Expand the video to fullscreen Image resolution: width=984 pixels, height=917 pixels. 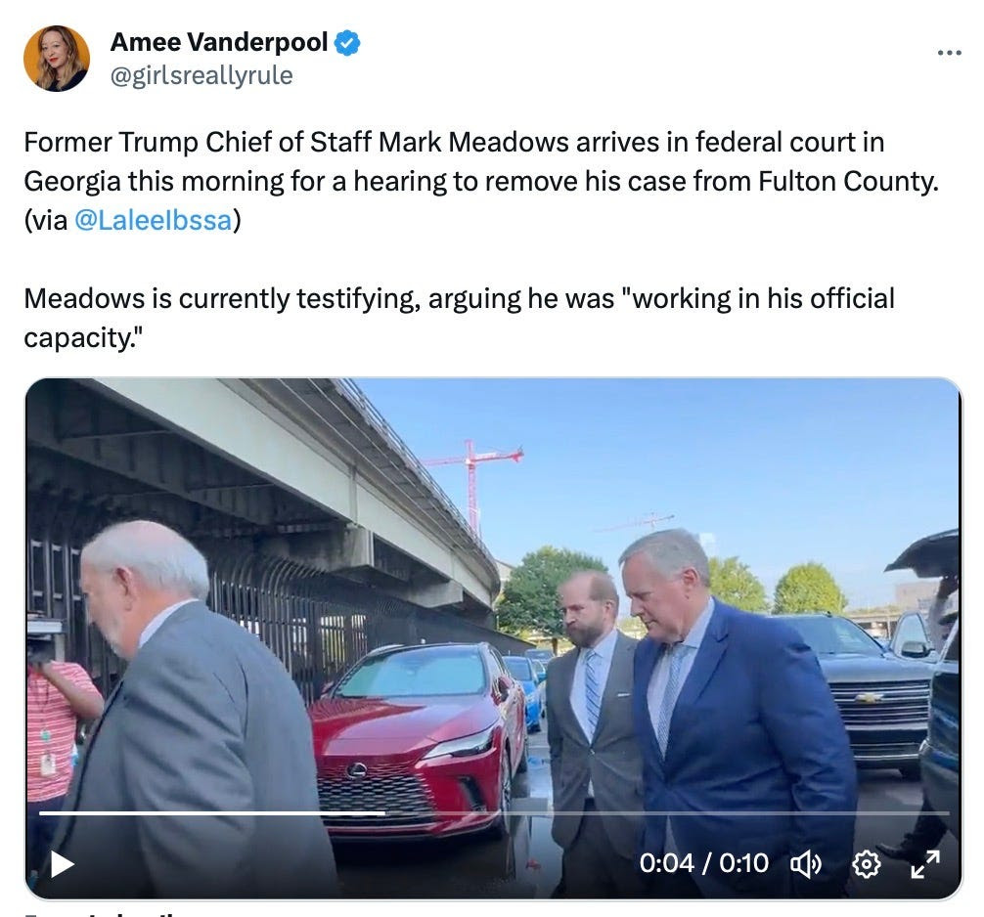coord(925,863)
